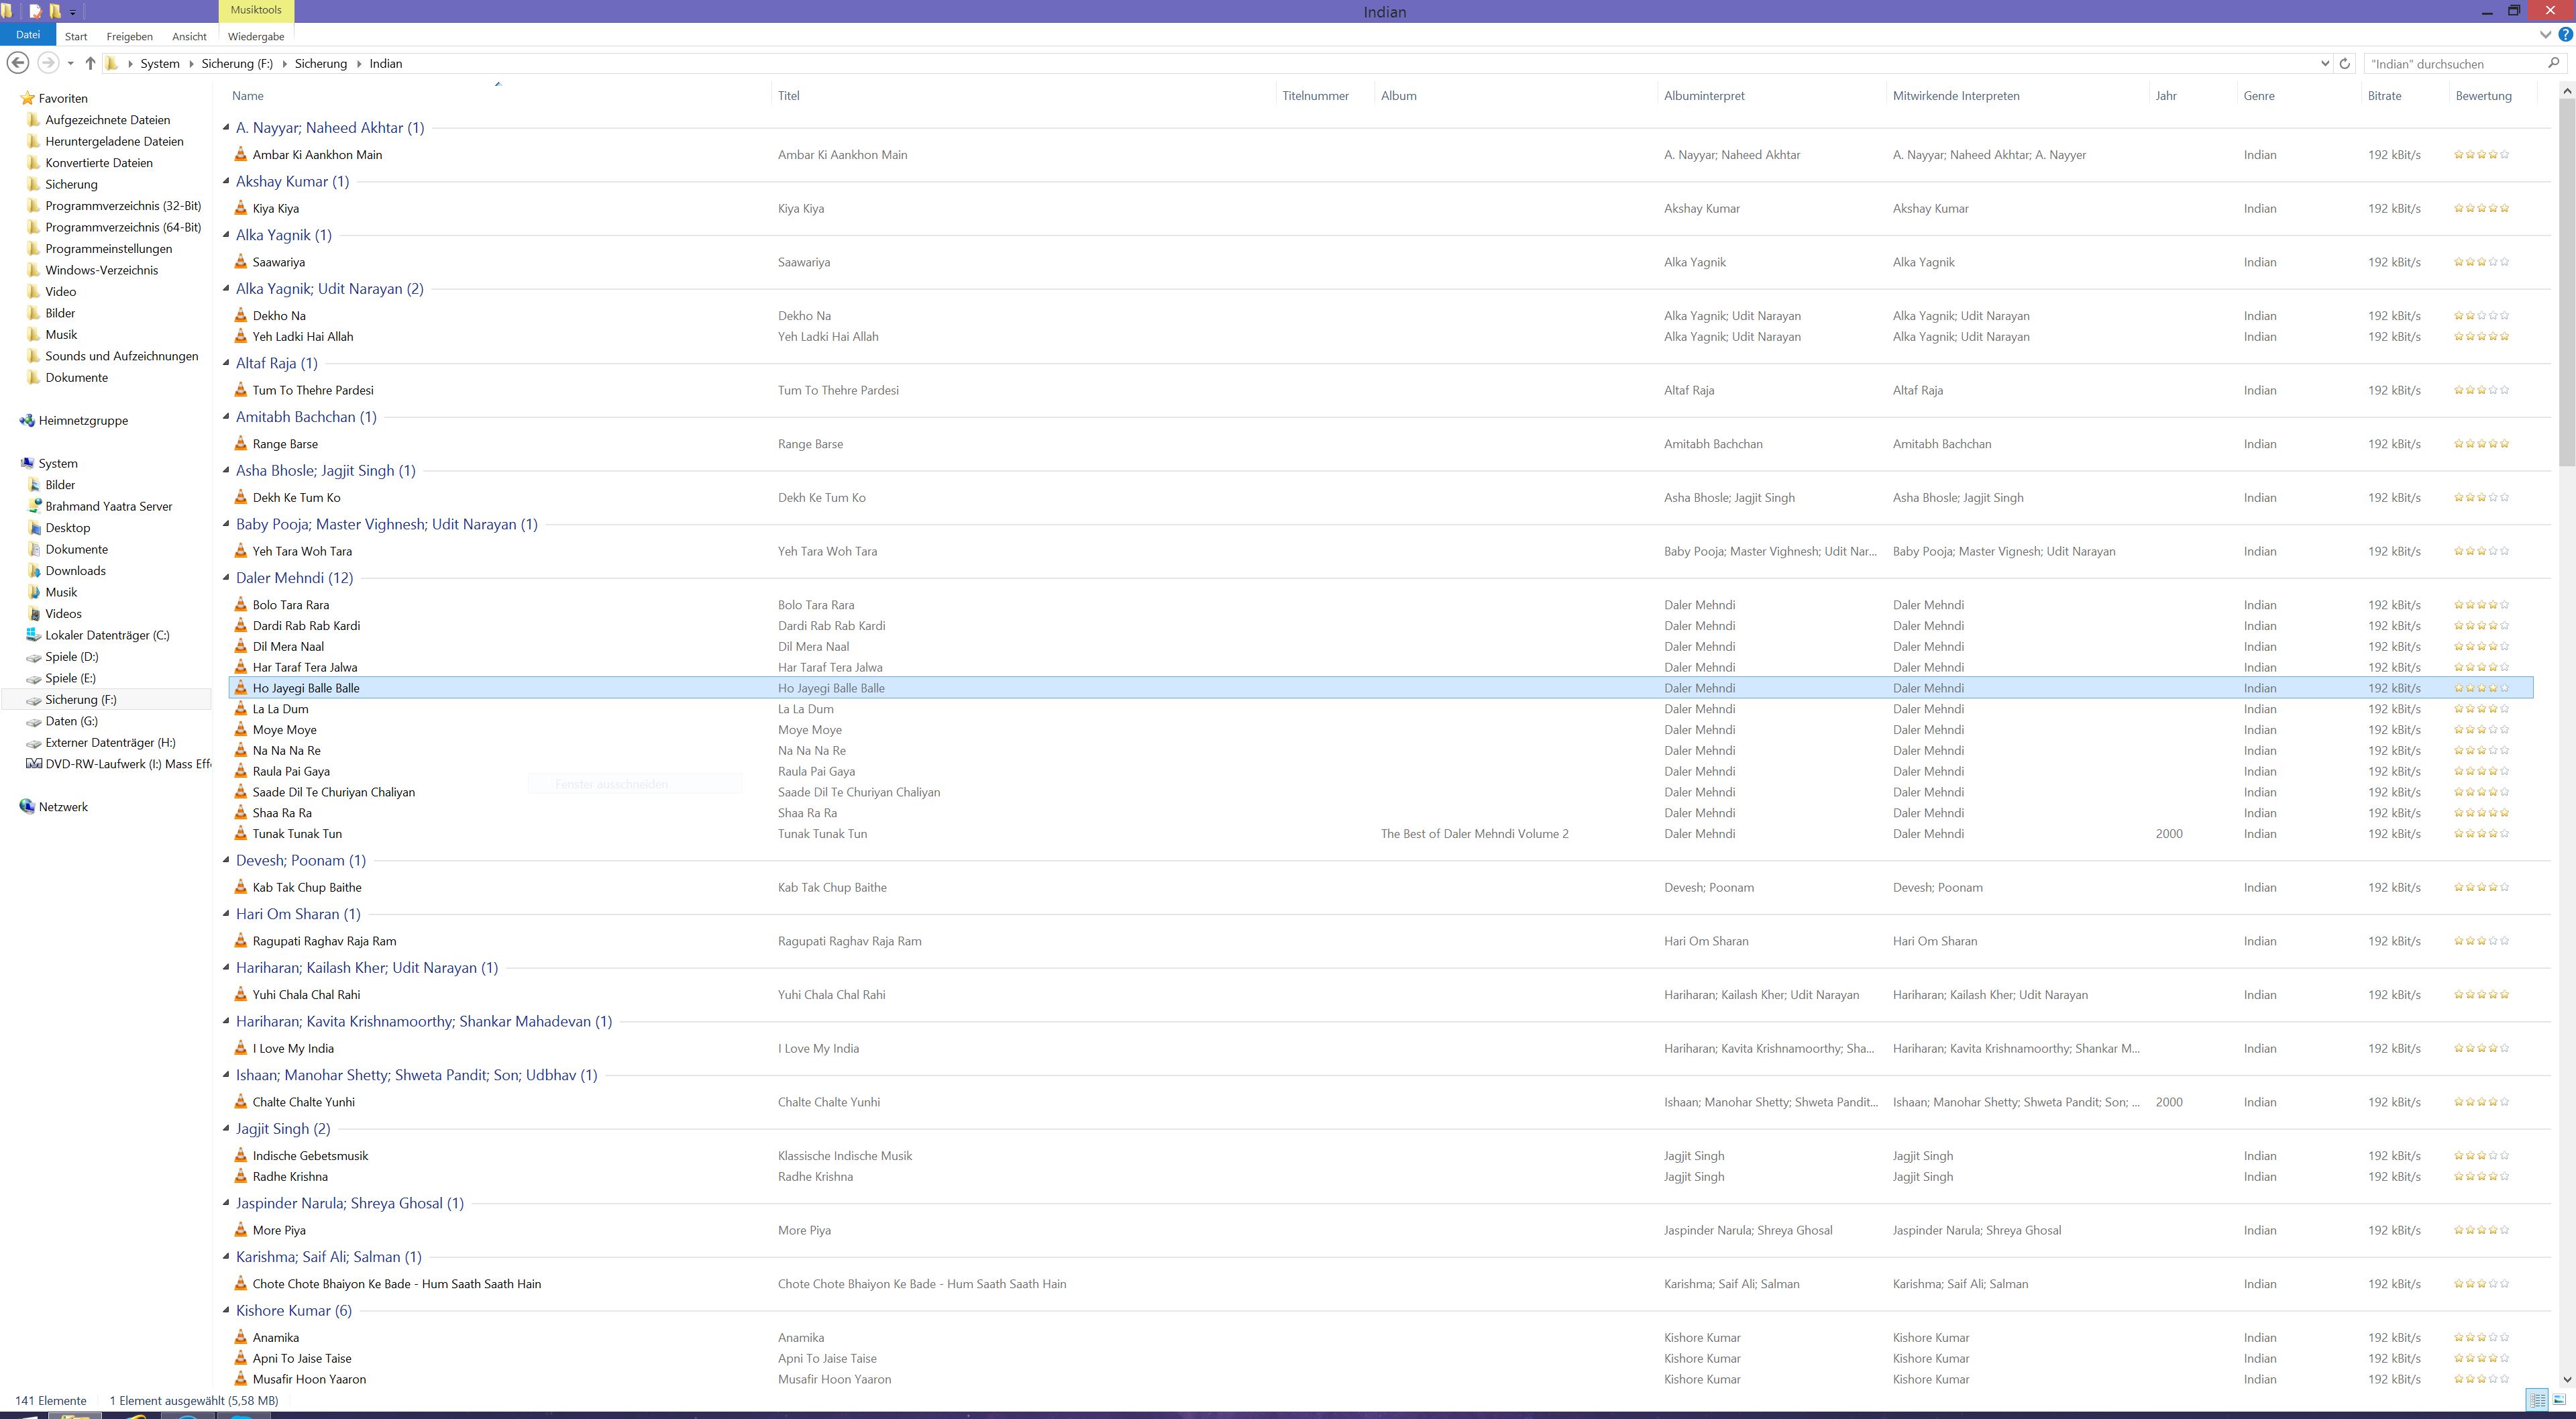Click the search magnifier icon

click(x=2553, y=63)
